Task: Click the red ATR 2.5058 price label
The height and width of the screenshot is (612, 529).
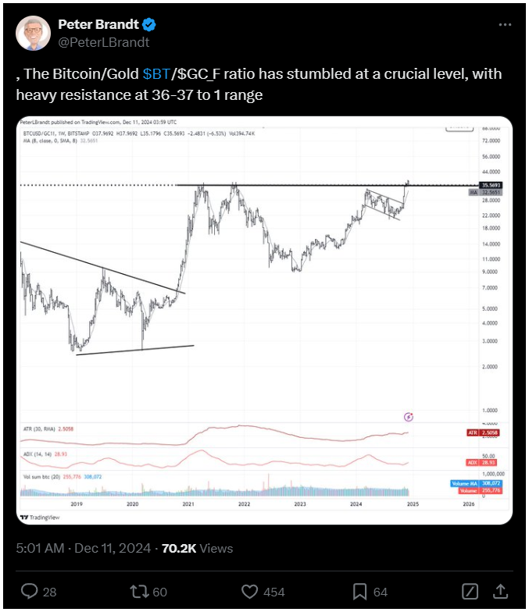Action: 483,432
